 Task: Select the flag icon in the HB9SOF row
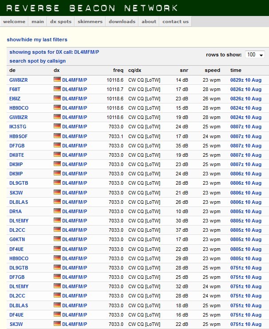(57, 136)
